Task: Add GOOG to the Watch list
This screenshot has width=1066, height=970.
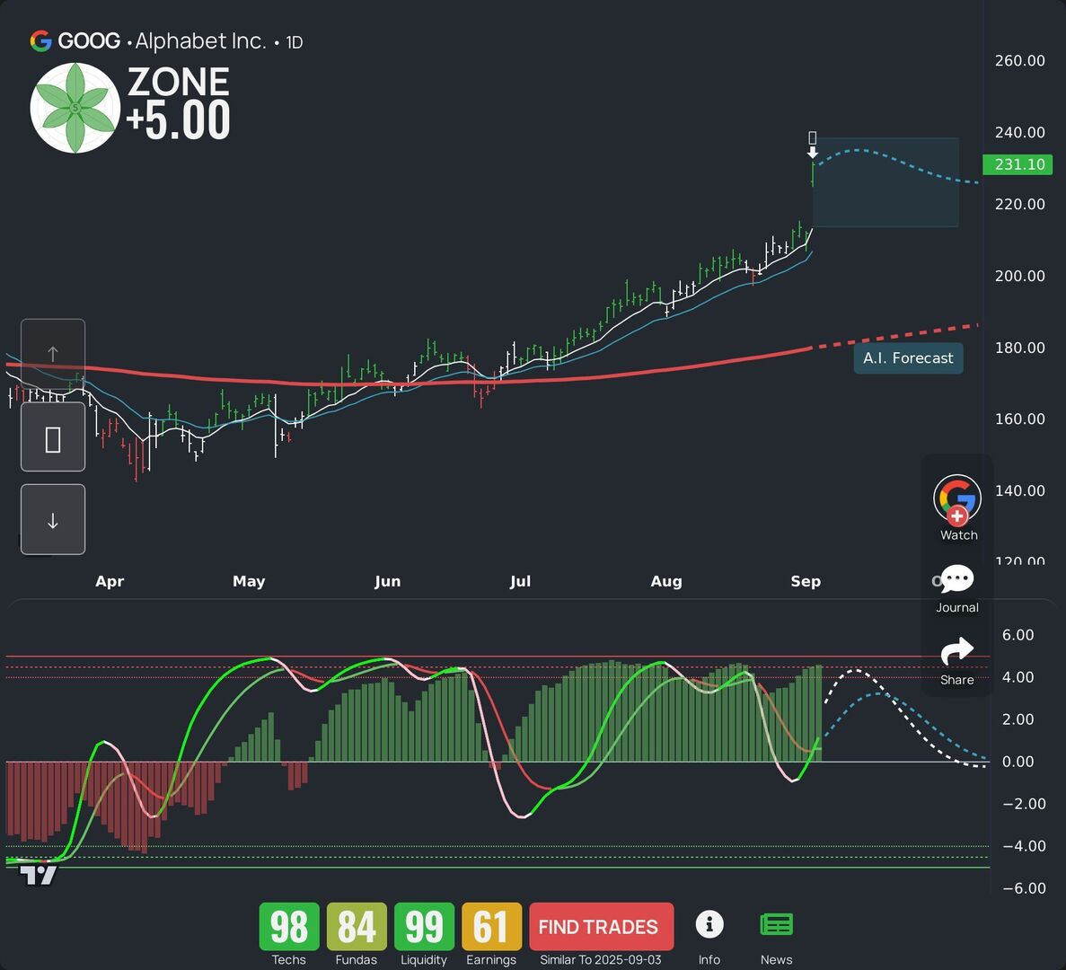Action: [957, 507]
